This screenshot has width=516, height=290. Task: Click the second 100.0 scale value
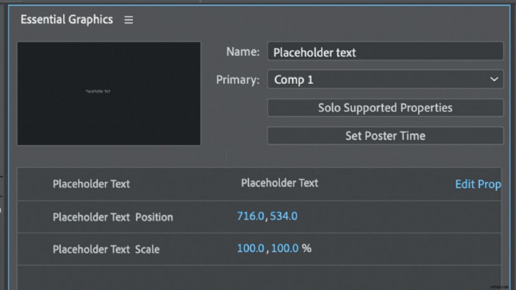285,248
